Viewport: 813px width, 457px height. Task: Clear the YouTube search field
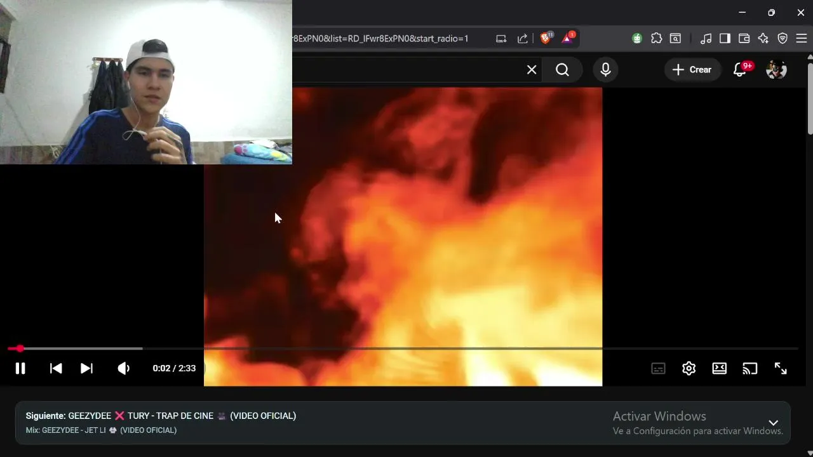[532, 70]
